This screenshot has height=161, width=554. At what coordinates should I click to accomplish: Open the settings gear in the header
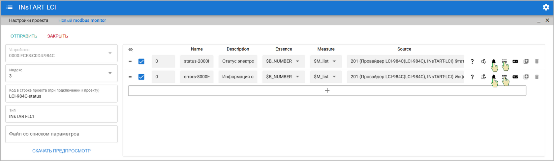coord(546,7)
